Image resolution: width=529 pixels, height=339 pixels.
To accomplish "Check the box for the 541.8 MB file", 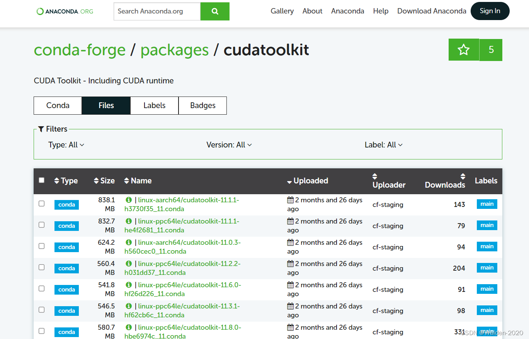I will [42, 288].
